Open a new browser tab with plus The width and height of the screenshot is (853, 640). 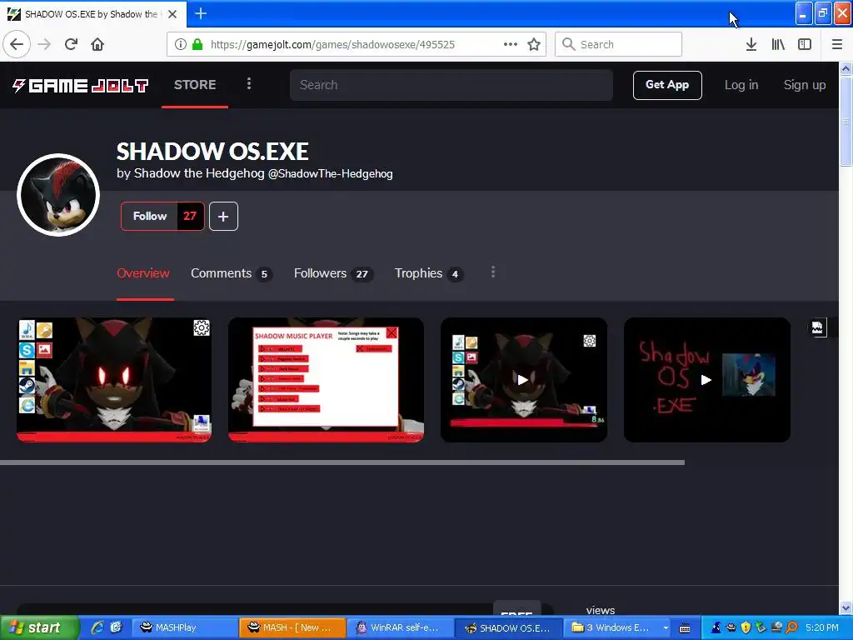point(200,13)
